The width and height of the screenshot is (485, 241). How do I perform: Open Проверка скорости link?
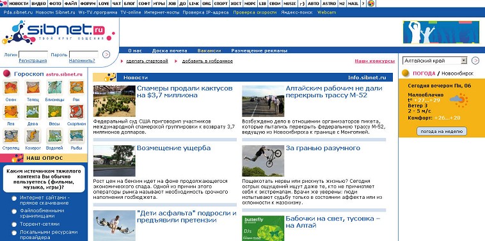(255, 13)
